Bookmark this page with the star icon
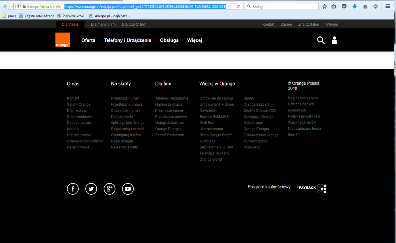Viewport: 396px width, 243px height. tap(325, 7)
